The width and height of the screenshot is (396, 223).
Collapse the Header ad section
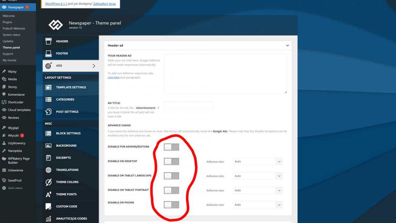[287, 45]
